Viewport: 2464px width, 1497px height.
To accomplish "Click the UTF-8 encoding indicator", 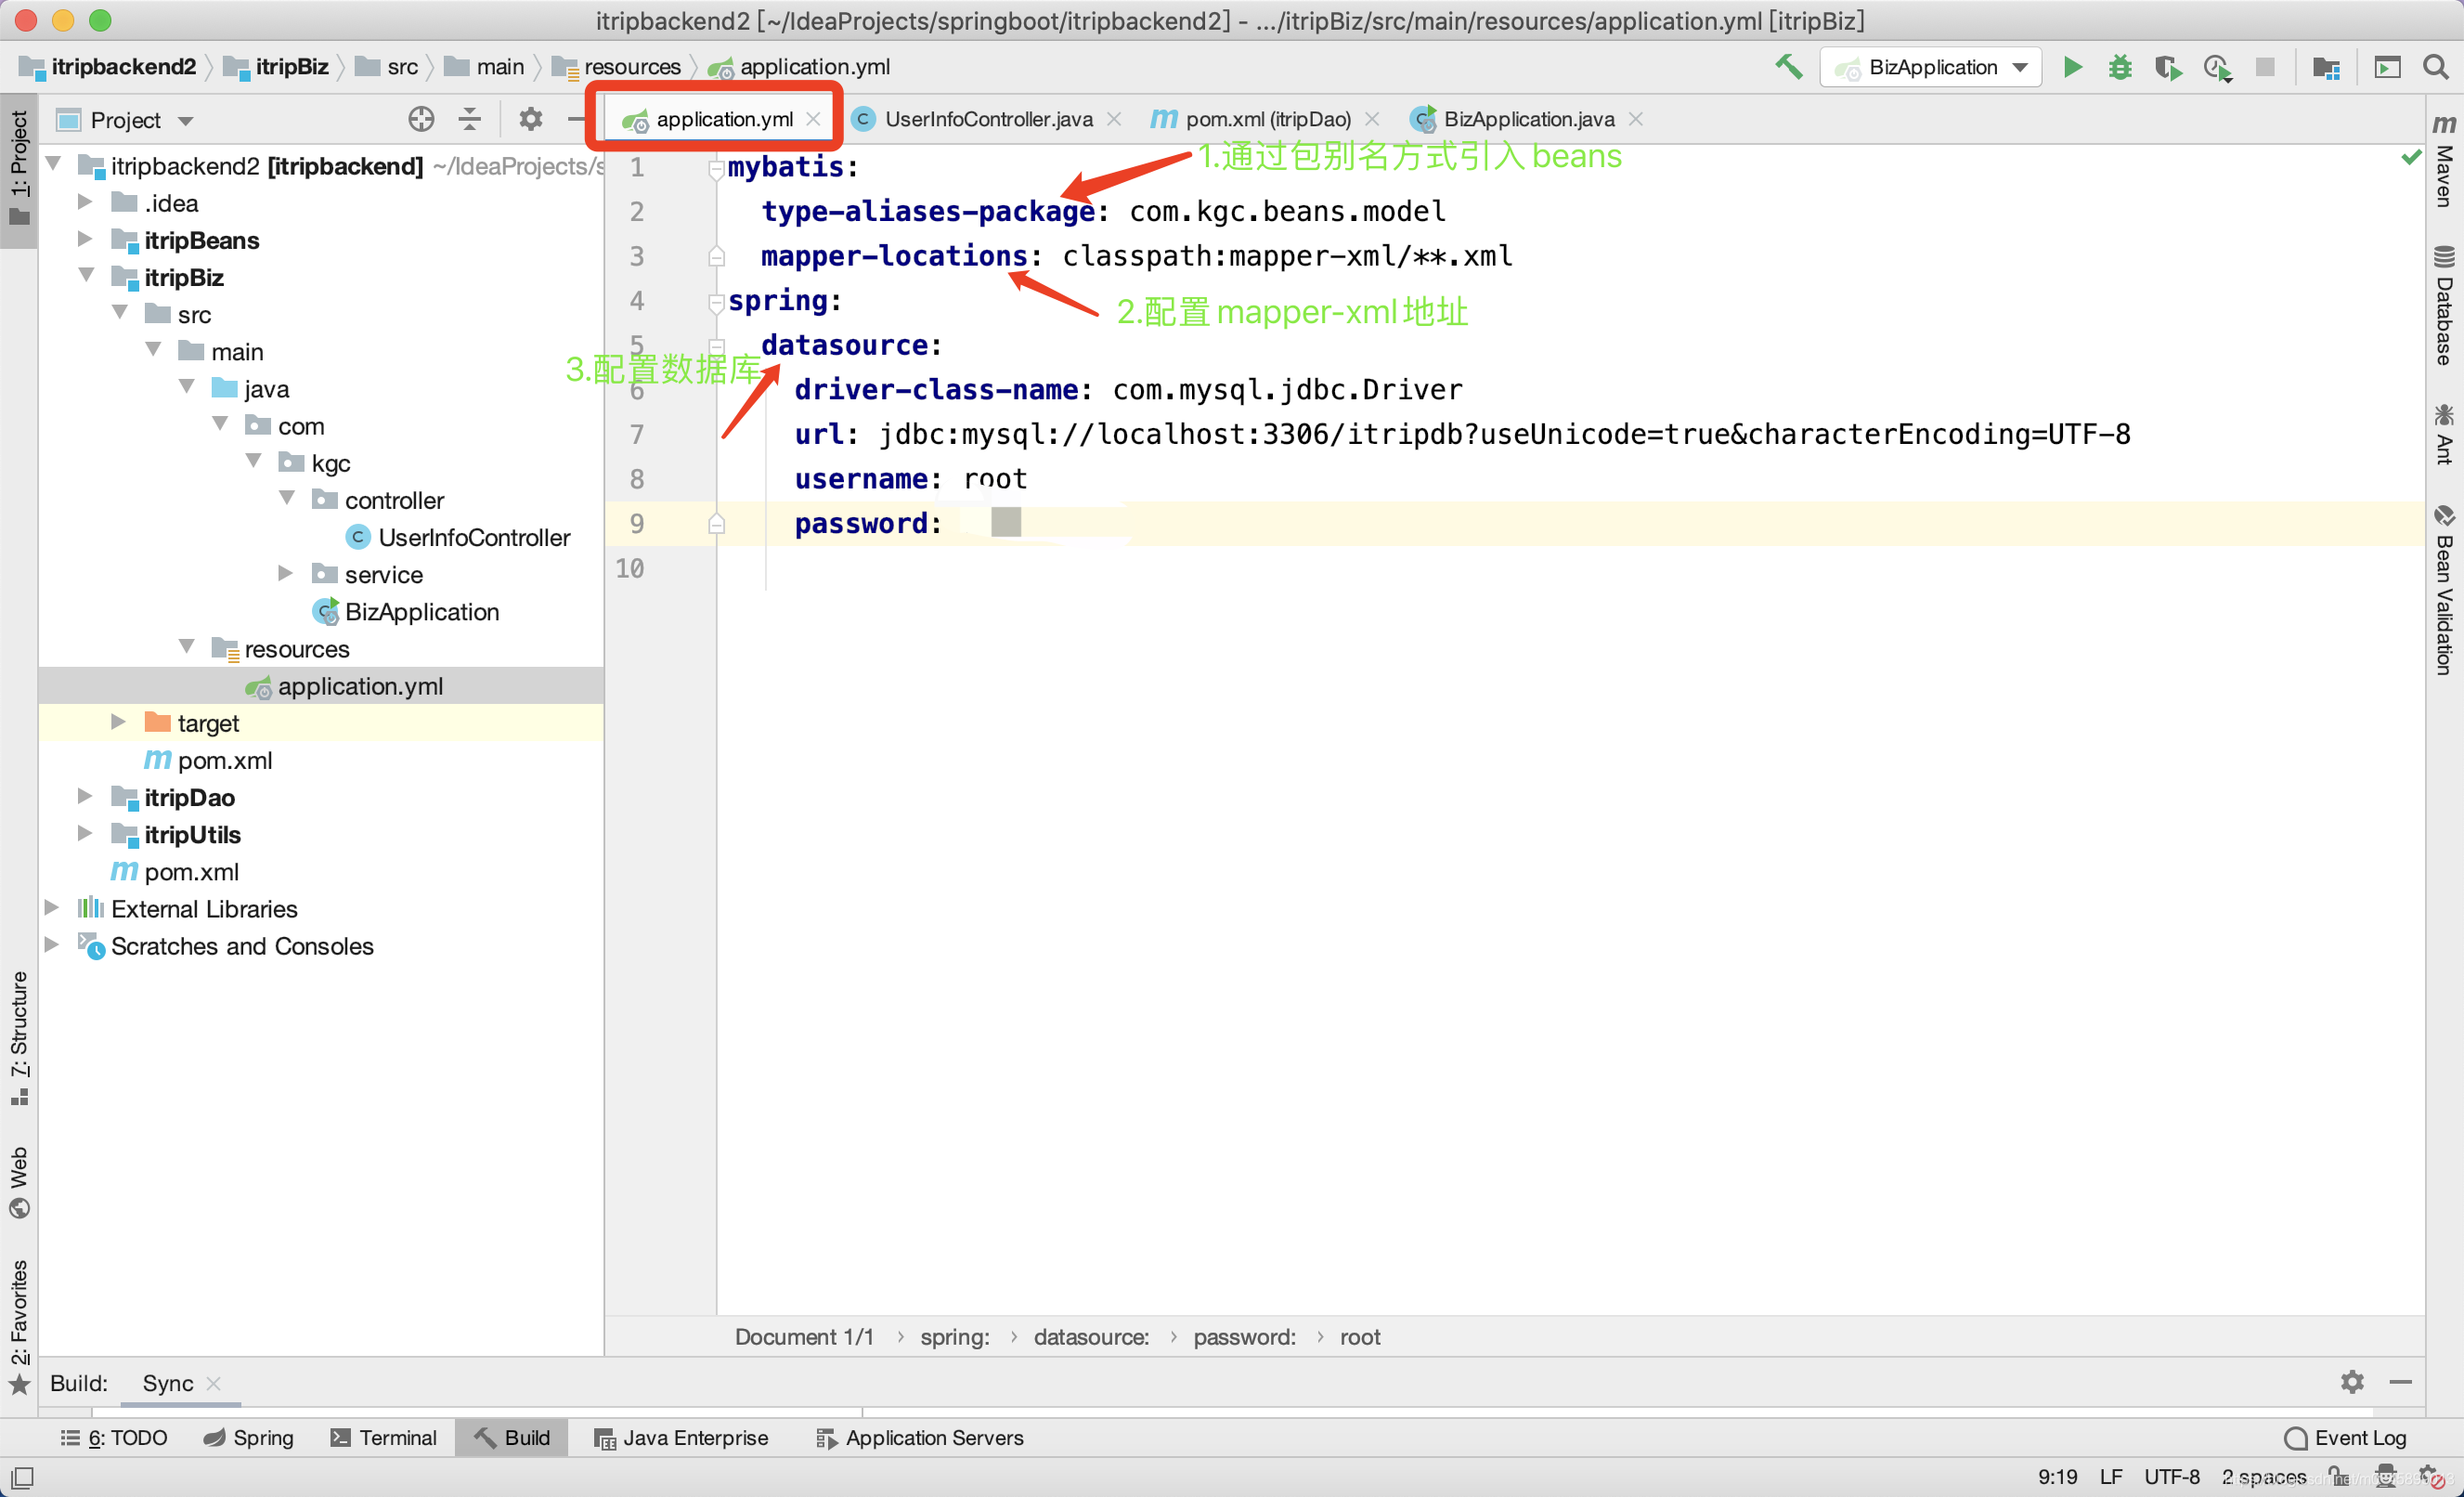I will click(x=2171, y=1476).
